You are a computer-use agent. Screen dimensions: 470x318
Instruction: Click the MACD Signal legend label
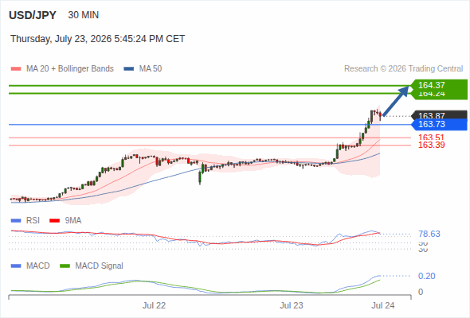tap(99, 266)
